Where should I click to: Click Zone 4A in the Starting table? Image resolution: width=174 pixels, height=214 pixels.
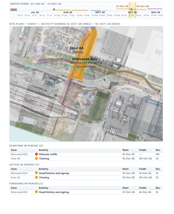pyautogui.click(x=15, y=158)
